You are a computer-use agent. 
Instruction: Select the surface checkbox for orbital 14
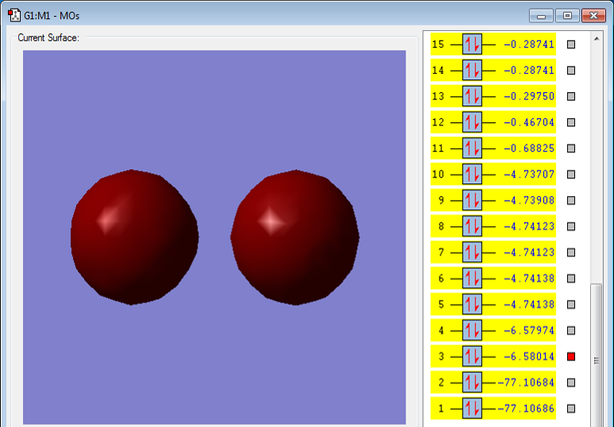(x=571, y=71)
